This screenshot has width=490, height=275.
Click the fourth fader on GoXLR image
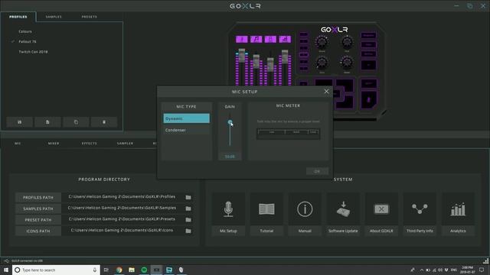pyautogui.click(x=285, y=56)
